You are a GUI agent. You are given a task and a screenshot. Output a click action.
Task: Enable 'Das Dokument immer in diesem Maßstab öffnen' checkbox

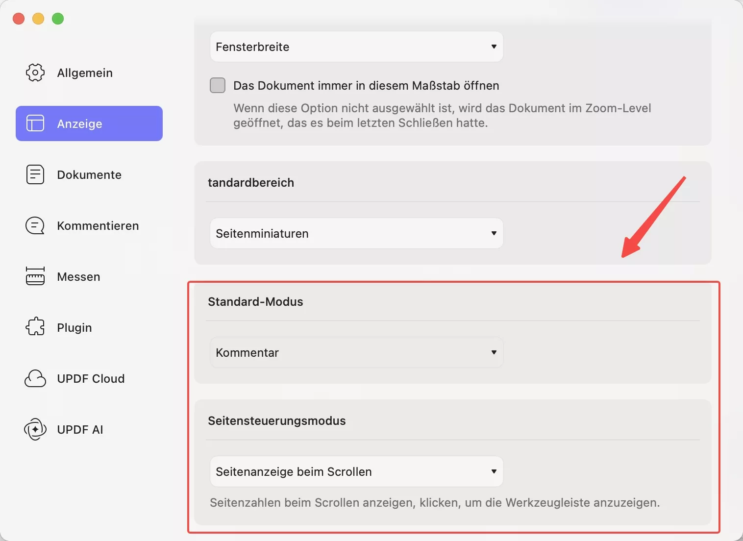(x=218, y=85)
